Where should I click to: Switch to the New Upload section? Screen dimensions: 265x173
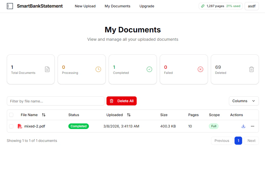tap(85, 6)
